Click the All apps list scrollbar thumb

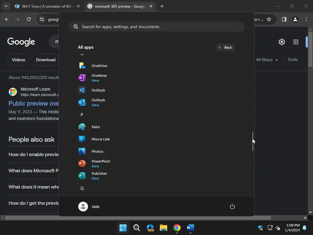point(253,141)
